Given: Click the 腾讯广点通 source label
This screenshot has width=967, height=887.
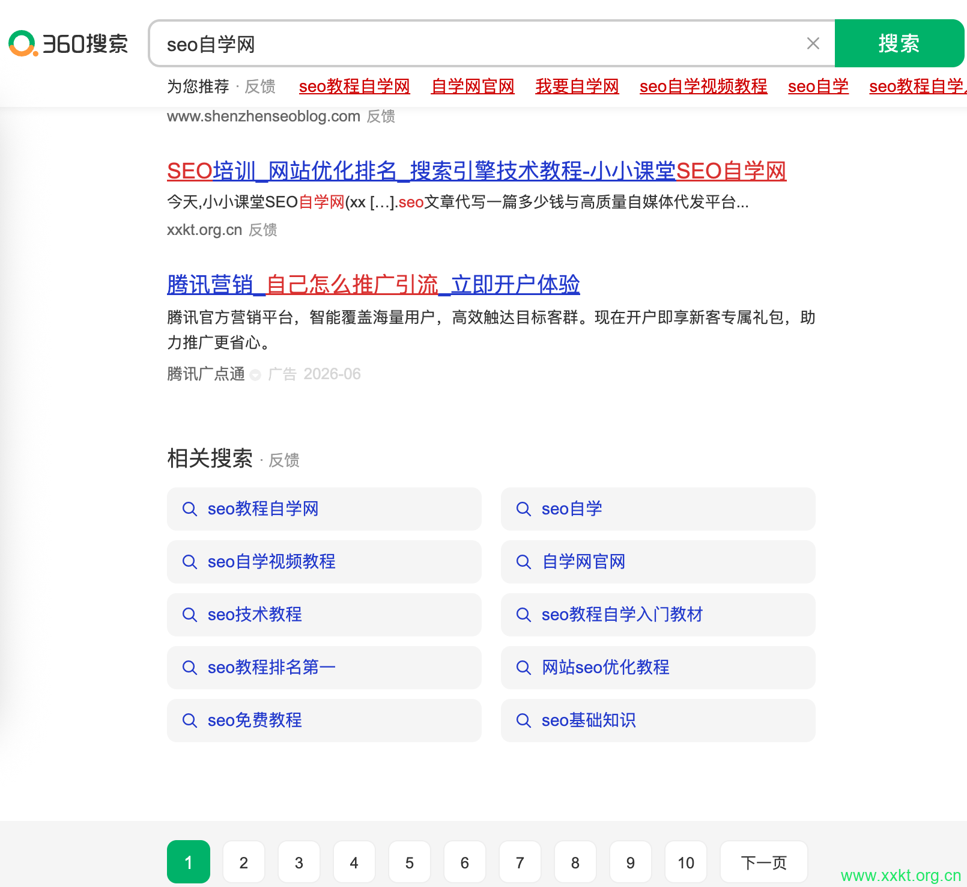Looking at the screenshot, I should pyautogui.click(x=206, y=374).
